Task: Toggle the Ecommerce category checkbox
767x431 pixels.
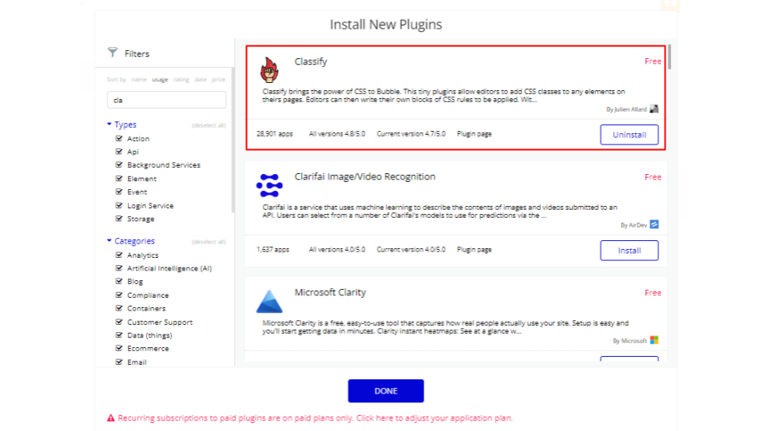Action: pos(119,348)
